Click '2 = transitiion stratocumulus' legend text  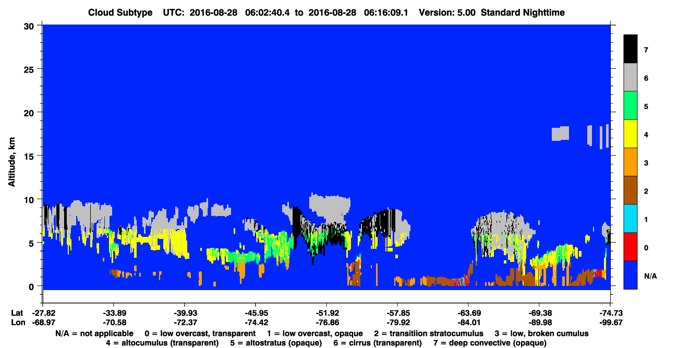(429, 333)
